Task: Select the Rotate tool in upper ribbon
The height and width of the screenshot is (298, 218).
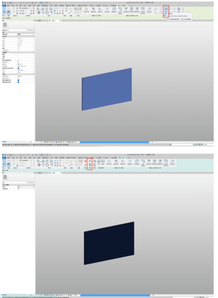Action: tap(47, 13)
